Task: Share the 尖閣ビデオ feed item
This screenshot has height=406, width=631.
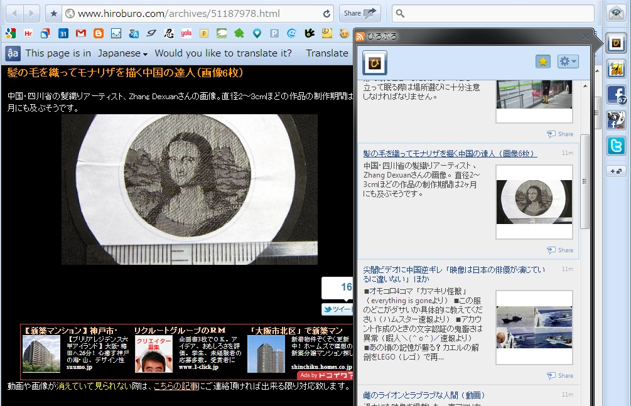Action: [x=560, y=376]
